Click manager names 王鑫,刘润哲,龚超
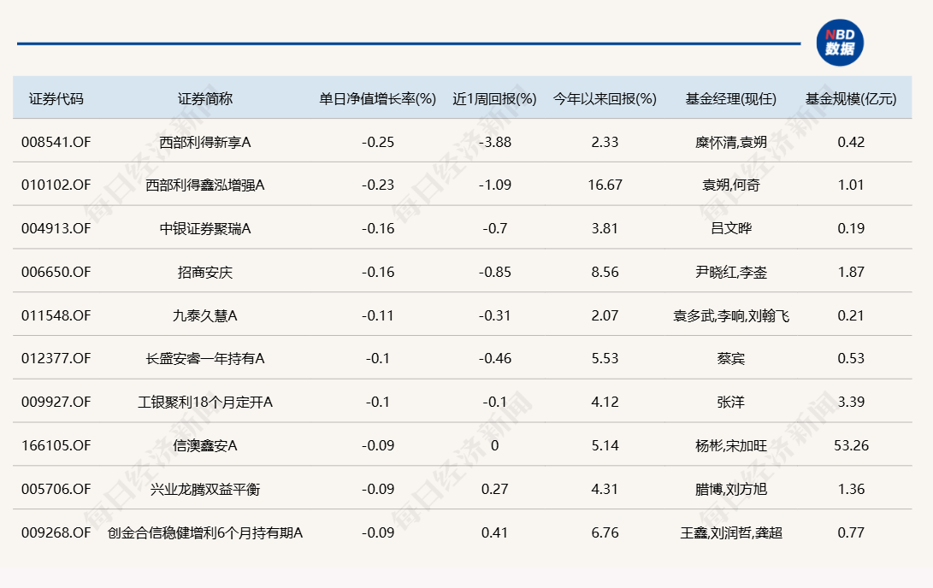The image size is (933, 588). click(x=731, y=532)
